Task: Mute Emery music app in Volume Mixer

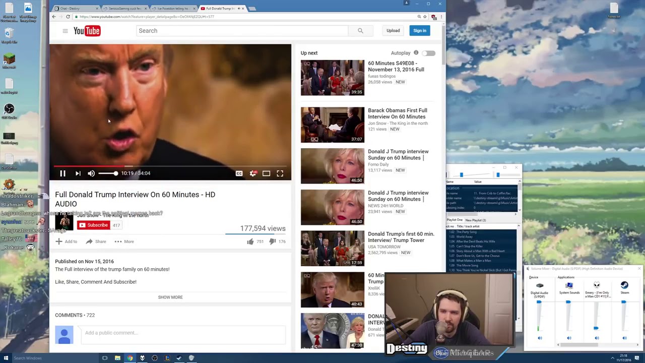Action: pos(597,338)
